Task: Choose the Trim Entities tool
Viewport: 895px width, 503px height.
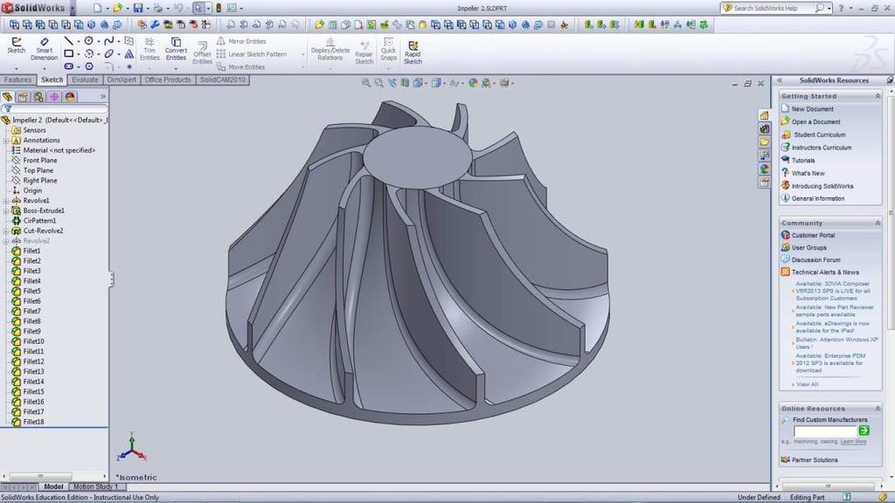Action: 149,49
